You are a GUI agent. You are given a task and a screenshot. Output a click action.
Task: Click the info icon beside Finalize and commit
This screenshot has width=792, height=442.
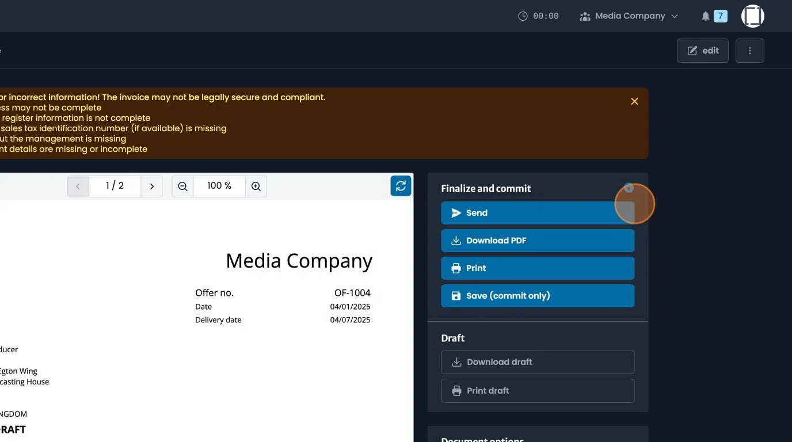tap(629, 188)
